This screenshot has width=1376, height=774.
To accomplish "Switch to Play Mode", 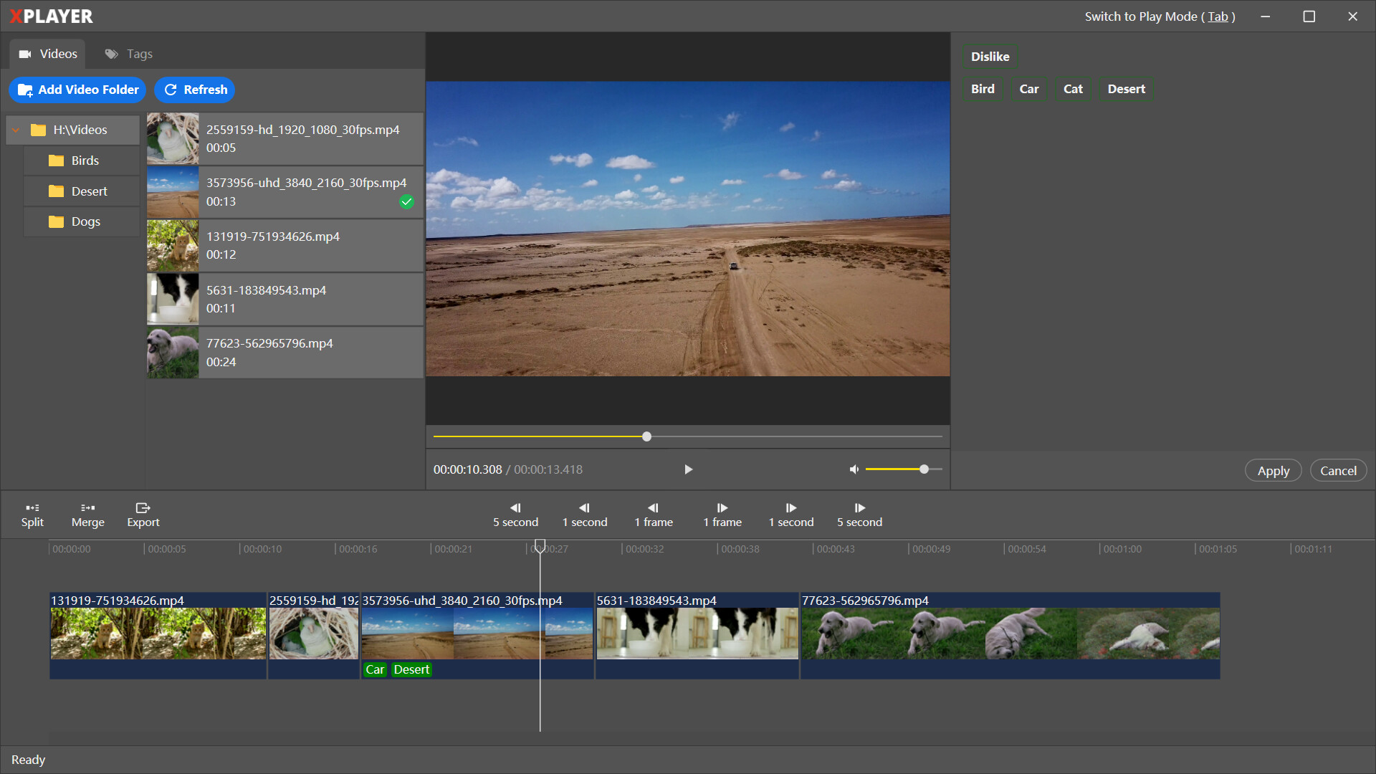I will (1159, 16).
